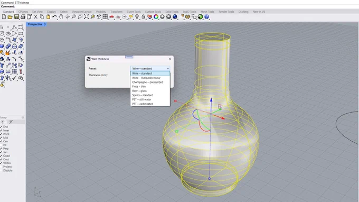The image size is (359, 202).
Task: Click the Copy icon in Standard toolbar
Action: click(42, 17)
